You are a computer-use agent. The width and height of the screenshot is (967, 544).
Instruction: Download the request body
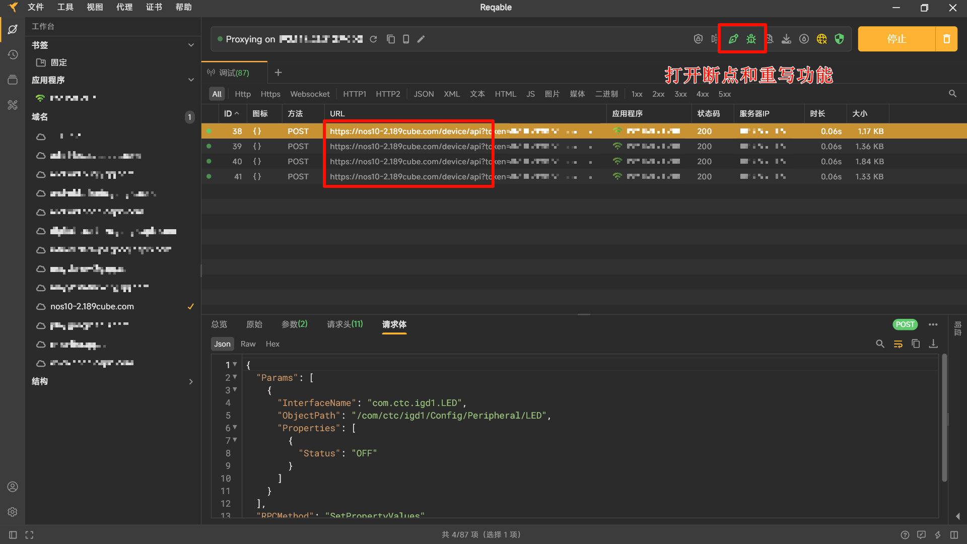[x=933, y=344]
